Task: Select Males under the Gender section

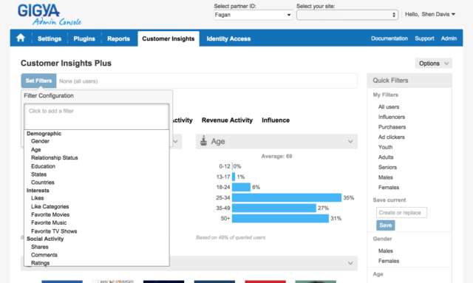Action: point(386,250)
